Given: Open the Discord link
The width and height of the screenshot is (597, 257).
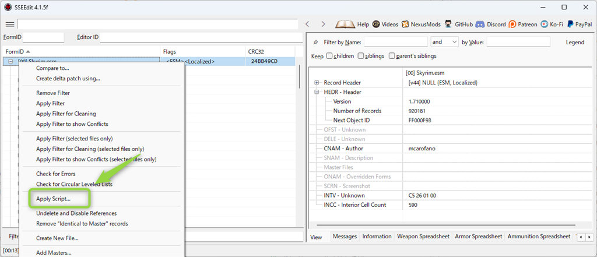Looking at the screenshot, I should pos(490,24).
